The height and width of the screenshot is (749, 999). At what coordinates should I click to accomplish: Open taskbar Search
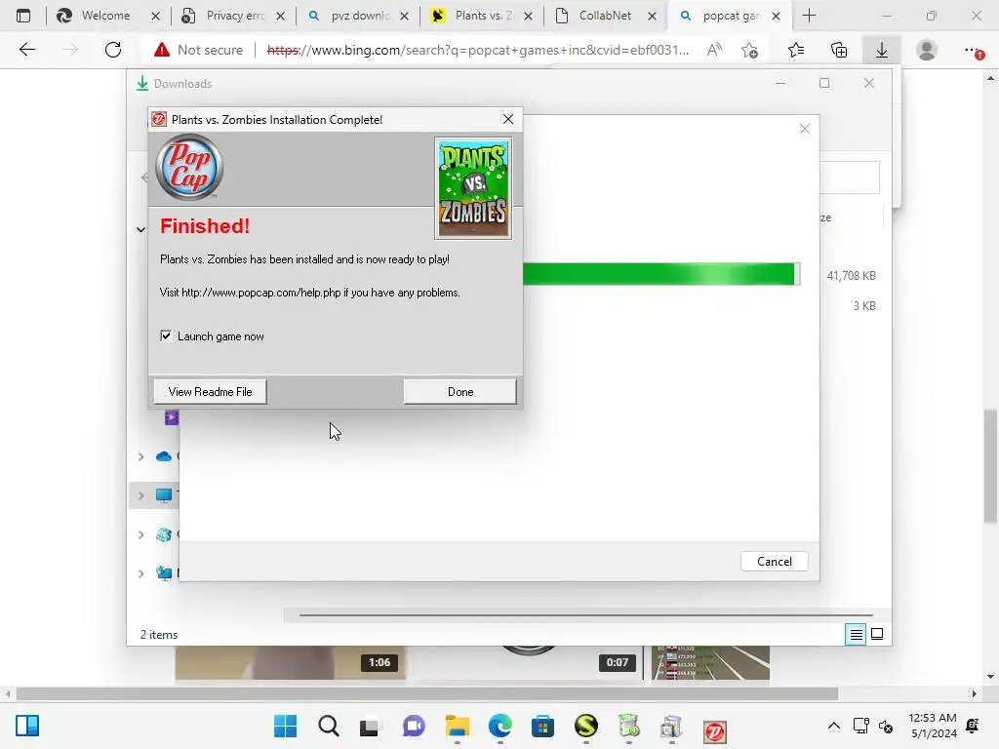(x=329, y=726)
